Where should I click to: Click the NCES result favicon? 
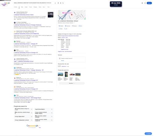pos(15,32)
